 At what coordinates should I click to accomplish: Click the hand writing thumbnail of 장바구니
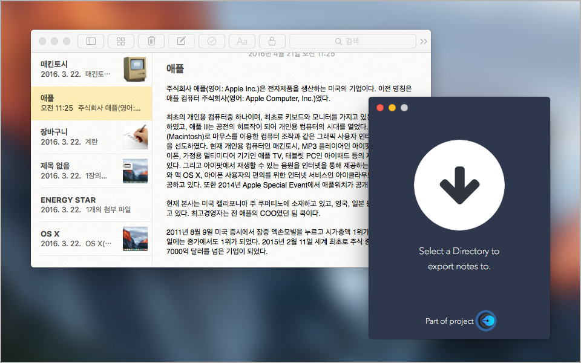(135, 137)
